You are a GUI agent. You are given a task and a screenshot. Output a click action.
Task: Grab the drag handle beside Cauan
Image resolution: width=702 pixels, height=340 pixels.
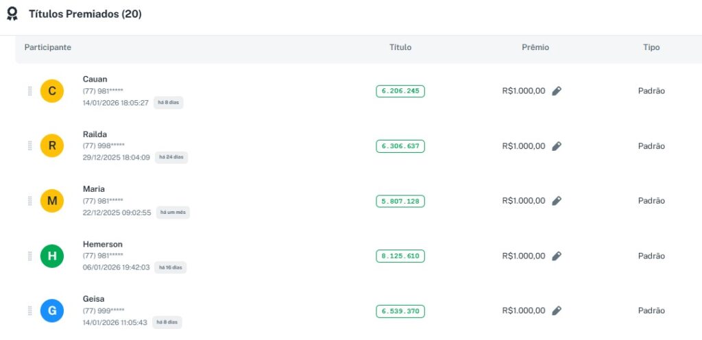click(x=29, y=91)
